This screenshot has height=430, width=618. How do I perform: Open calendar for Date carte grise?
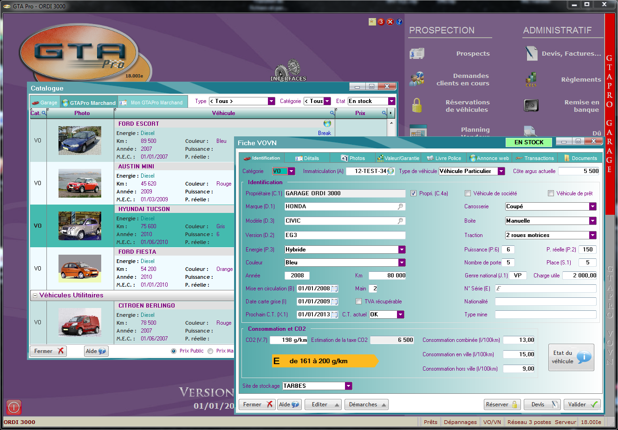coord(335,302)
